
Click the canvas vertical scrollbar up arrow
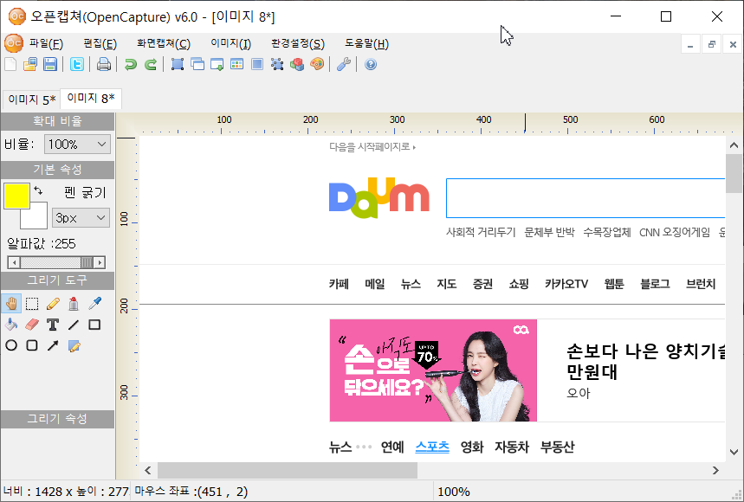[734, 145]
